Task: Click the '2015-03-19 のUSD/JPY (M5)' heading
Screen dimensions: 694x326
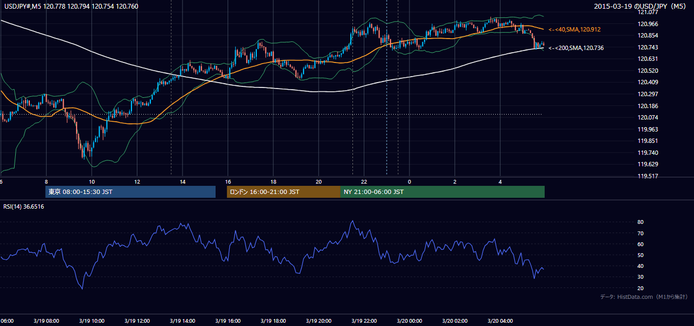Action: pyautogui.click(x=641, y=7)
